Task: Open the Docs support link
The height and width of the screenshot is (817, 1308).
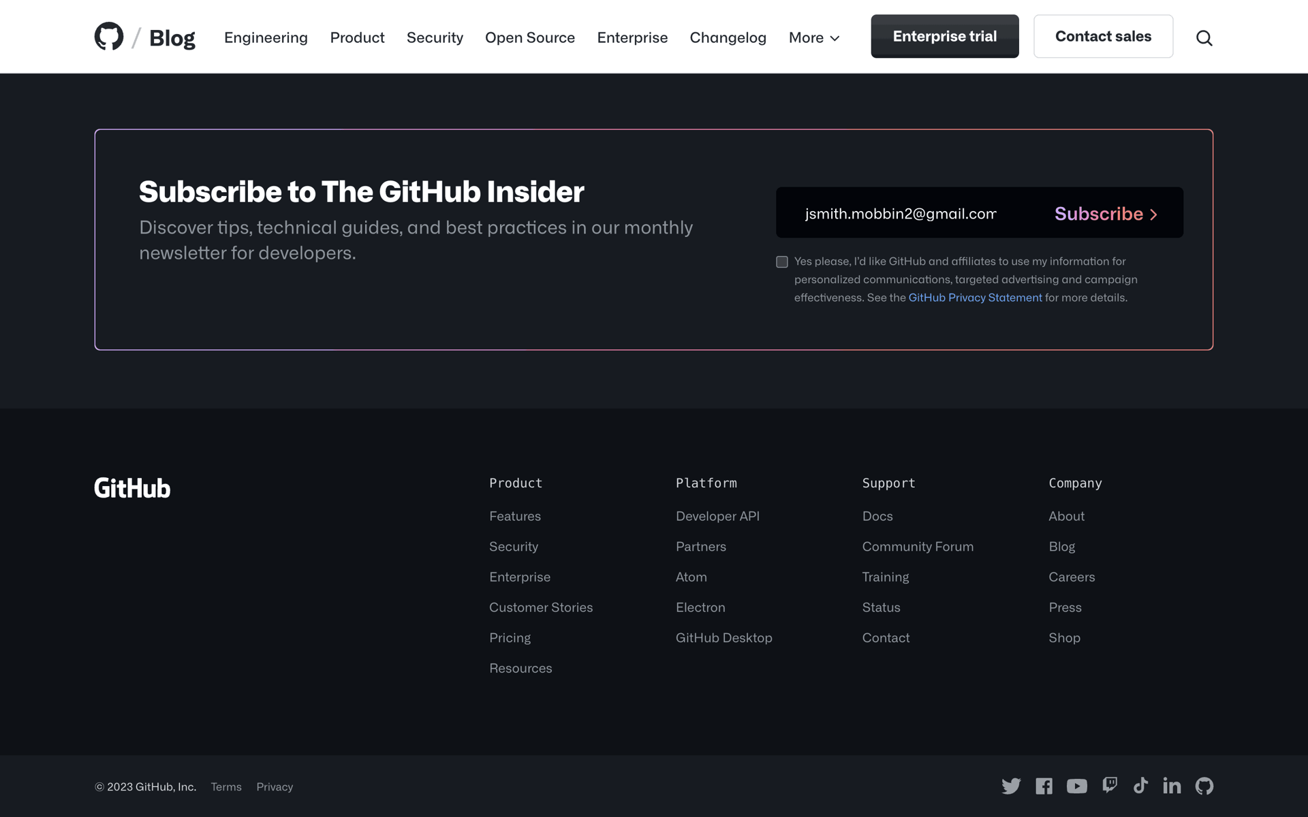Action: tap(877, 516)
